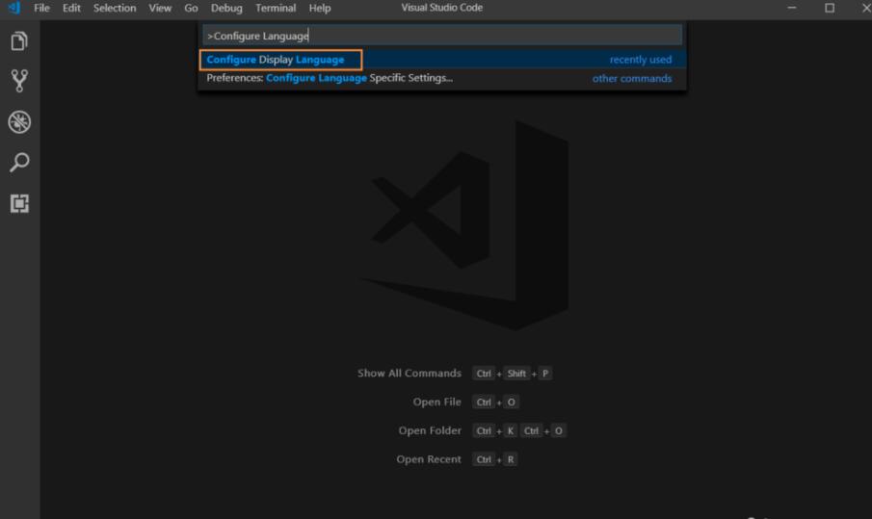
Task: Click the VS Code logo in title bar
Action: coord(13,8)
